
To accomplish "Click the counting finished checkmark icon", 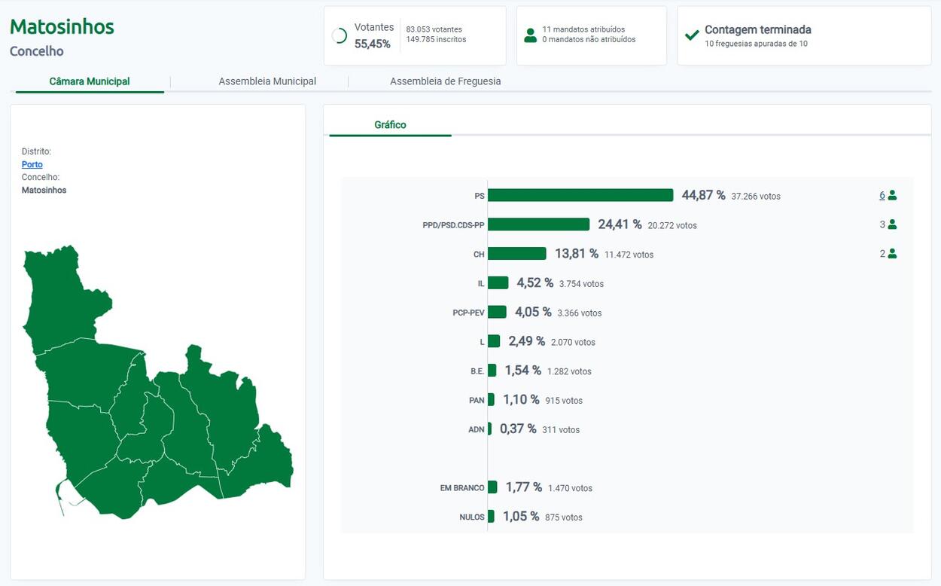I will 692,35.
